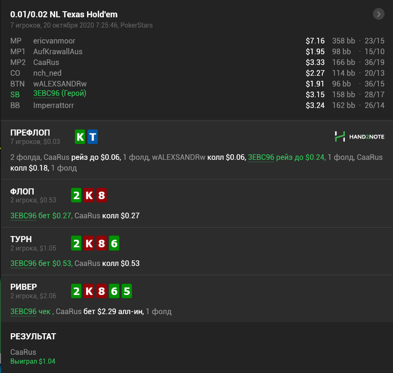This screenshot has height=373, width=393.
Task: Select player wALEXSANDRw in BTN seat
Action: coord(60,84)
